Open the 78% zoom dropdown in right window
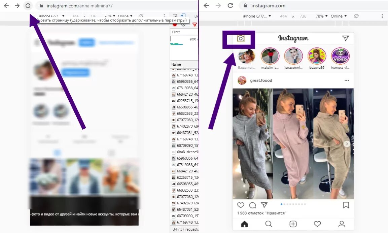Screen dimensions: 388x233 point(321,16)
